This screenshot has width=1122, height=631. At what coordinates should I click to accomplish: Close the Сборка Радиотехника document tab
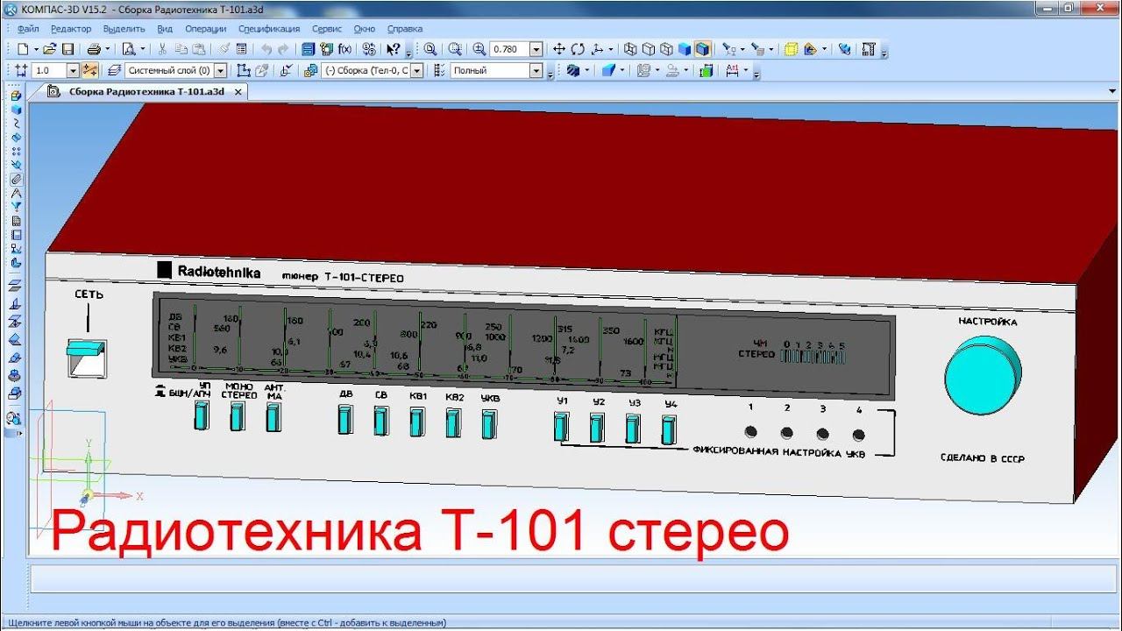[238, 90]
